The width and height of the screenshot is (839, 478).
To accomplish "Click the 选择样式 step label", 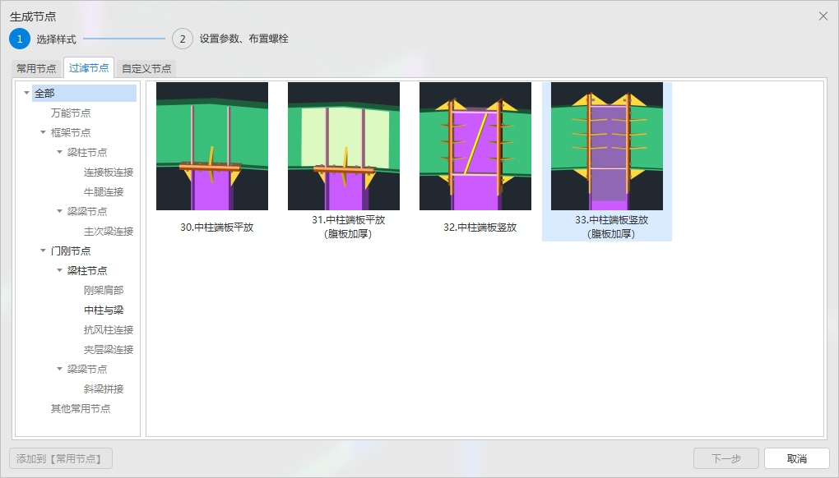I will [56, 39].
